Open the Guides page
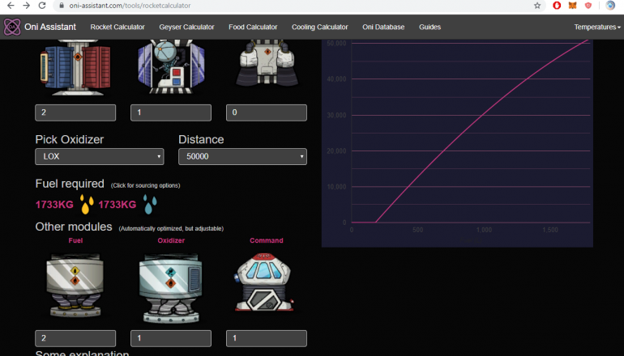The width and height of the screenshot is (624, 356). pyautogui.click(x=430, y=27)
